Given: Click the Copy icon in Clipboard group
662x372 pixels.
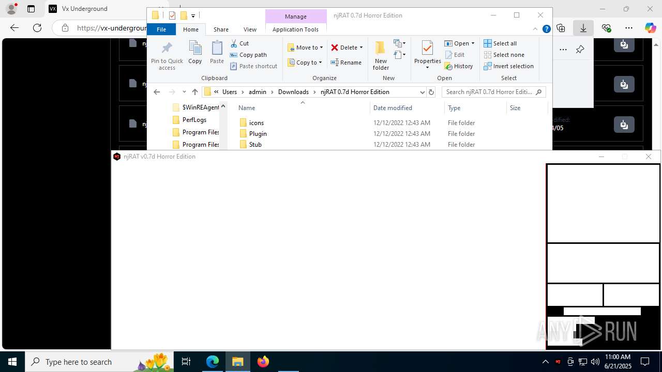Looking at the screenshot, I should [195, 53].
